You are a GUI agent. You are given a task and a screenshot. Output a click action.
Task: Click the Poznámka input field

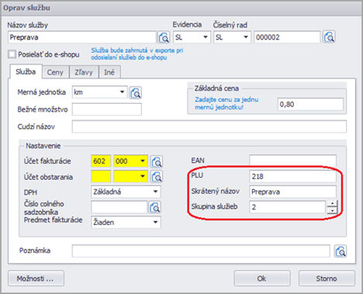[201, 251]
